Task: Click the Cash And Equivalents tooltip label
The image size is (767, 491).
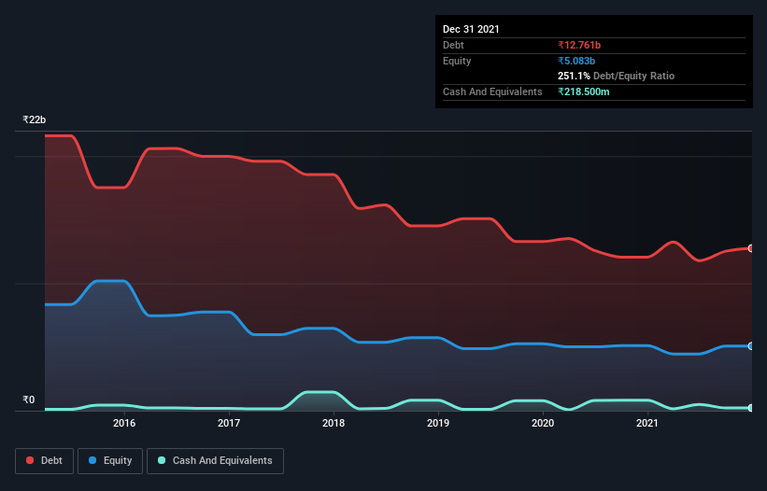Action: 492,91
